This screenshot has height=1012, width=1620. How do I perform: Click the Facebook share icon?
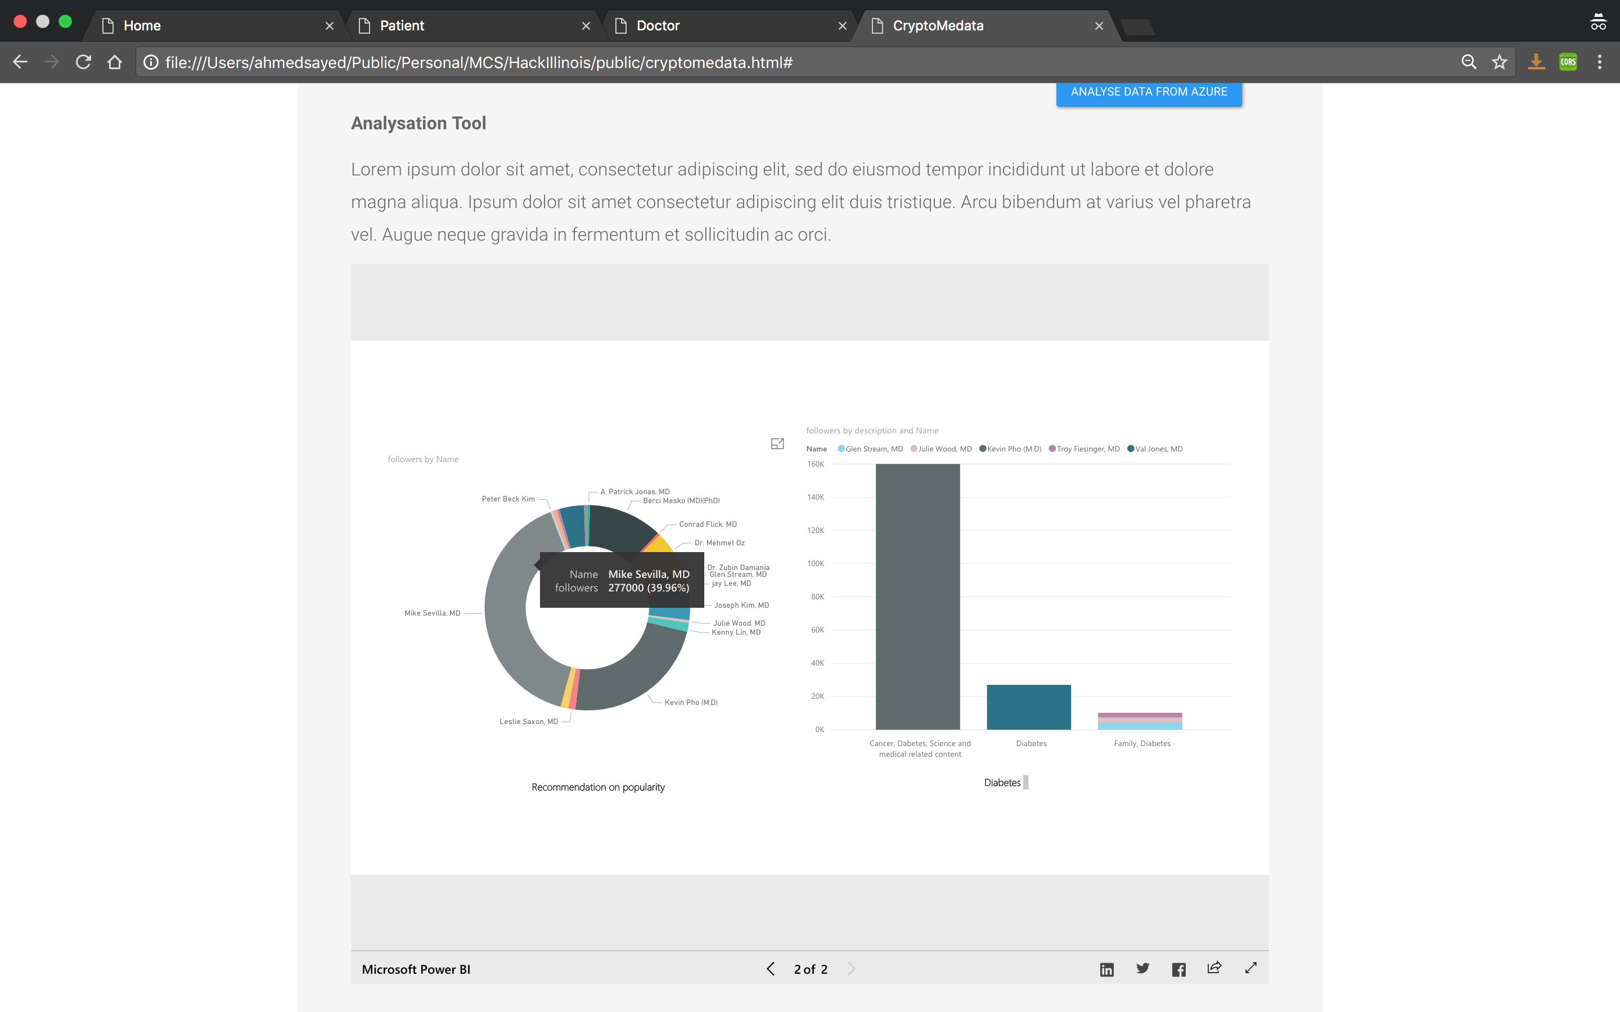[1179, 969]
